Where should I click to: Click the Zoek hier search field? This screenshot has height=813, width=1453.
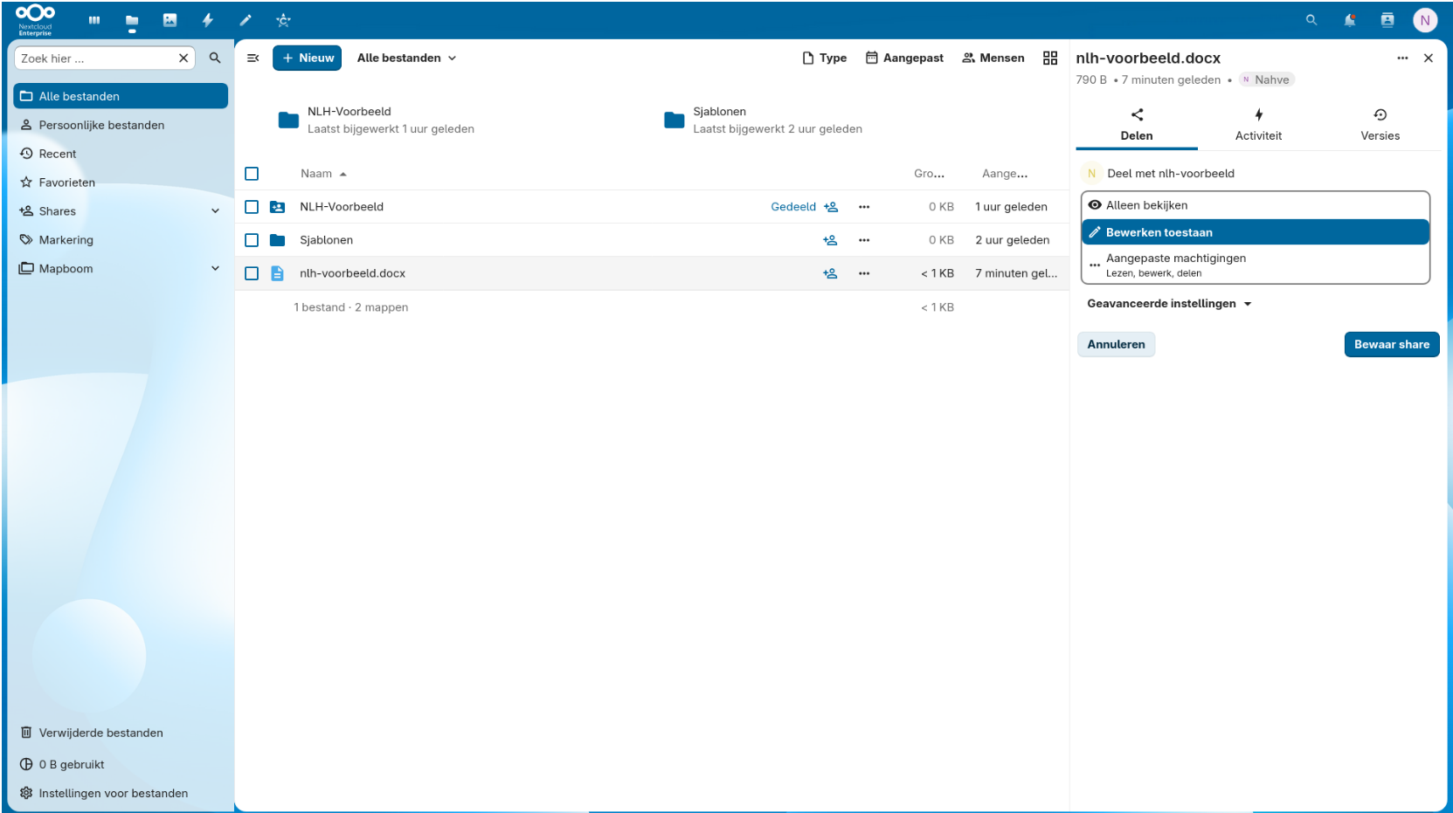pos(96,59)
